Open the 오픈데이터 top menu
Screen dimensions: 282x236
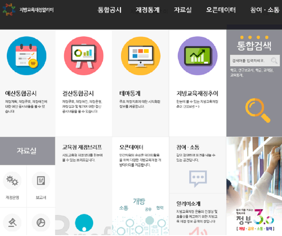point(221,10)
